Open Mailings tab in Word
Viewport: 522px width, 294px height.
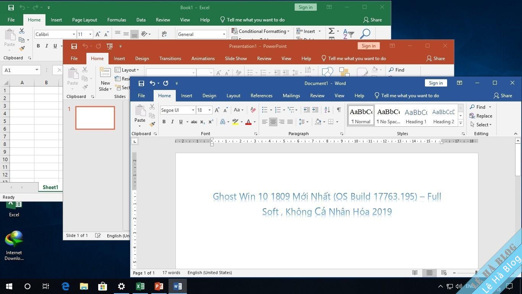tap(291, 96)
